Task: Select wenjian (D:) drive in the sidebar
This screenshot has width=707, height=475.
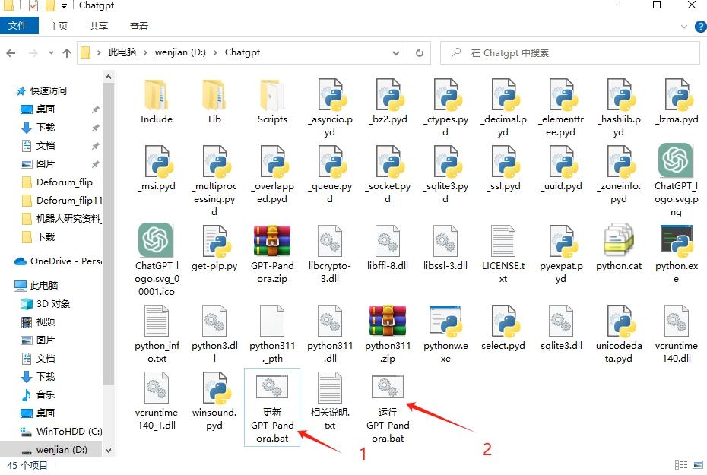Action: pos(62,450)
